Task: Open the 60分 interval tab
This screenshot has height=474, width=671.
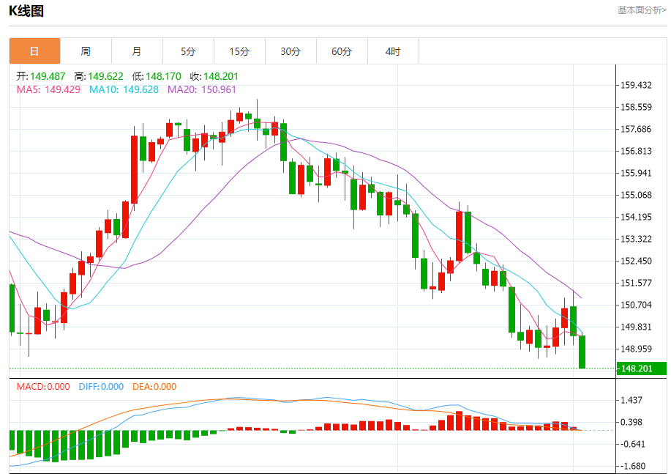Action: point(342,51)
